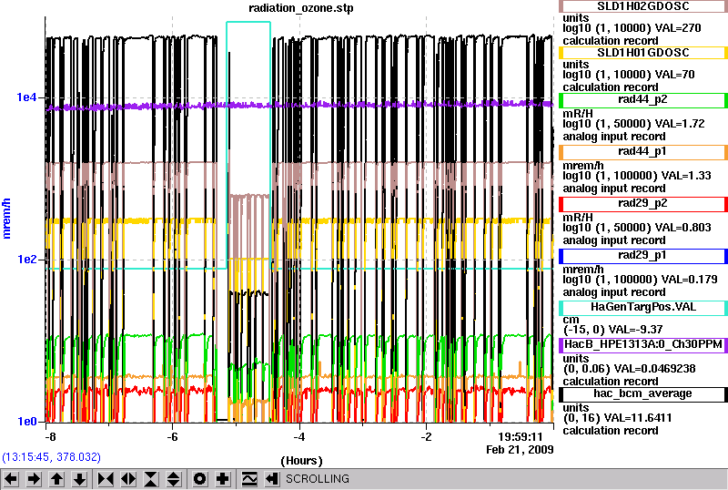The height and width of the screenshot is (490, 728).
Task: Click the -2 hours x-axis tick label
Action: coord(426,437)
